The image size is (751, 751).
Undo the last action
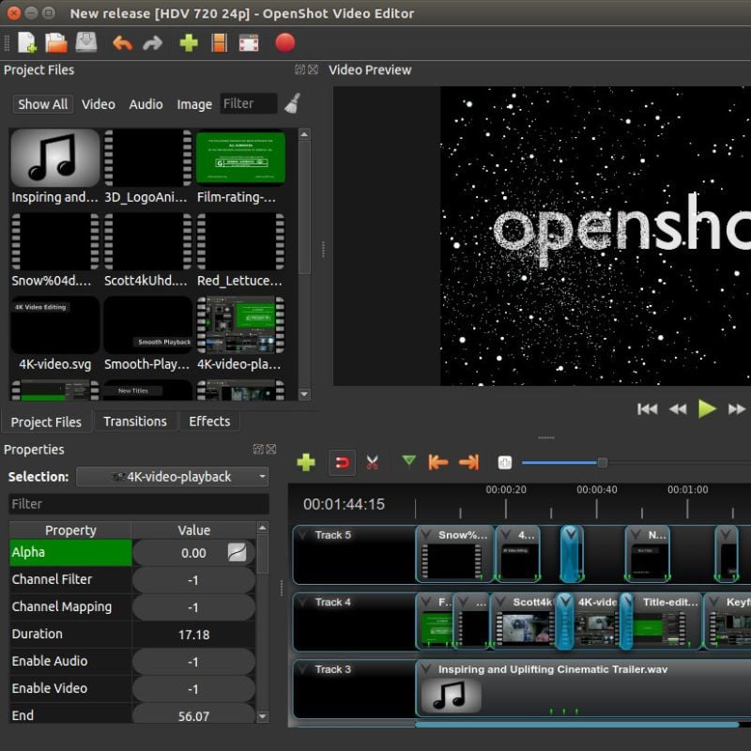pos(123,43)
